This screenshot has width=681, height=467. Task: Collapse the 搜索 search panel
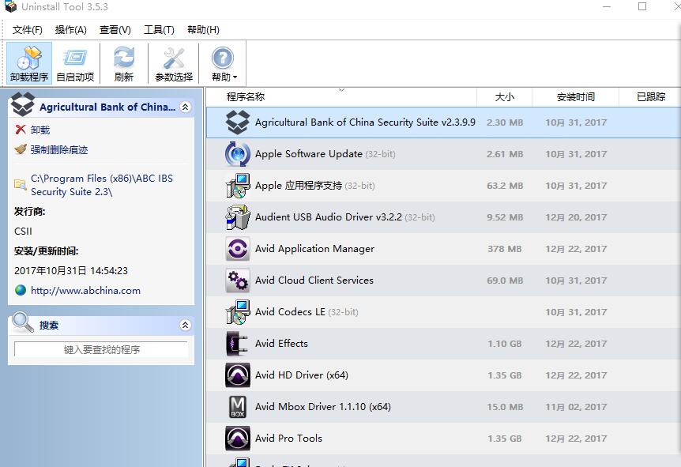tap(186, 325)
